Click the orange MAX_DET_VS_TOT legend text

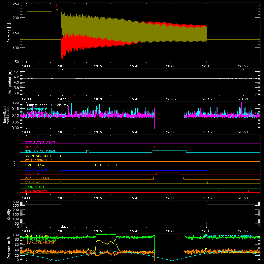(x=41, y=243)
